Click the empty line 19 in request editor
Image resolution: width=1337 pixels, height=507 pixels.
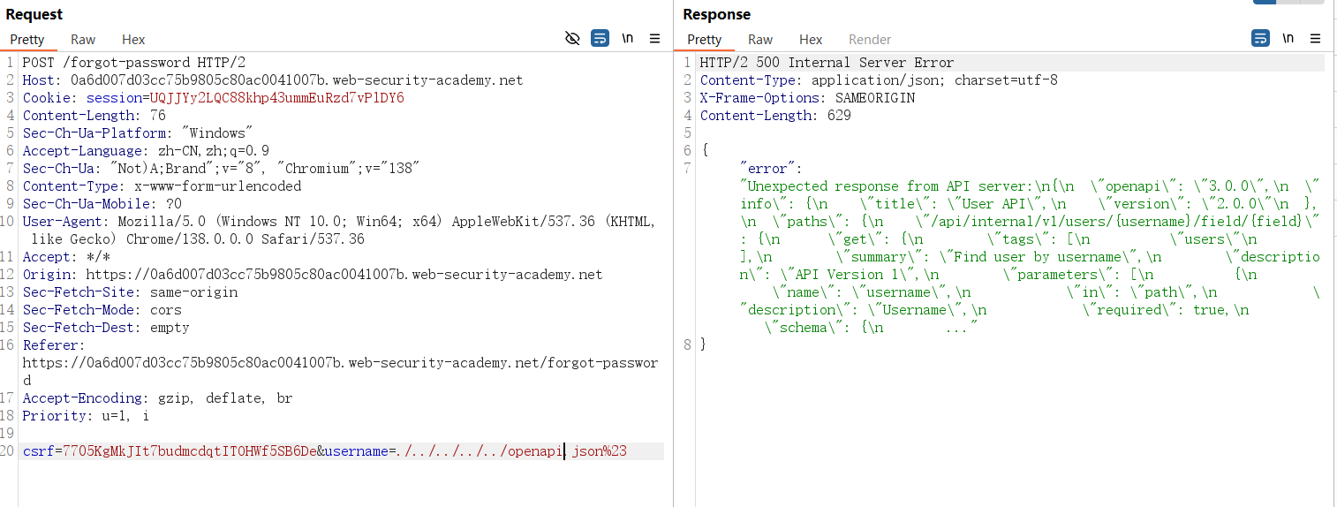point(343,434)
